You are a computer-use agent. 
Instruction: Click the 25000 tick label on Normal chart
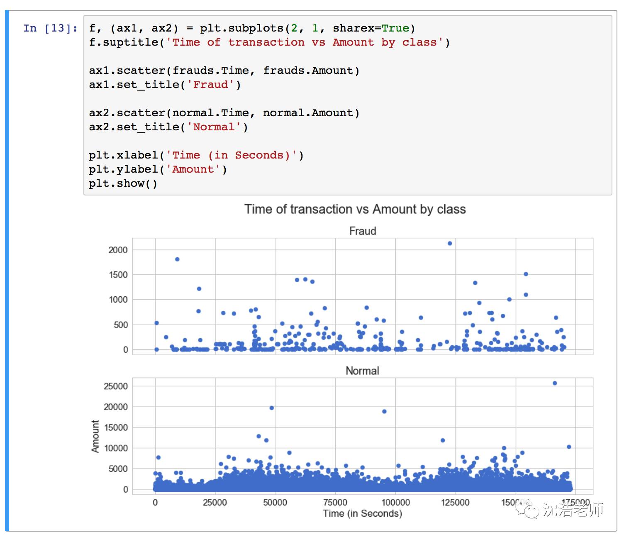(x=116, y=386)
